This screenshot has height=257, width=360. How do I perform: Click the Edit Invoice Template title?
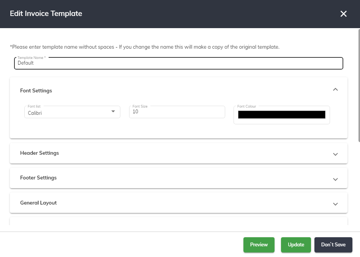pos(46,14)
